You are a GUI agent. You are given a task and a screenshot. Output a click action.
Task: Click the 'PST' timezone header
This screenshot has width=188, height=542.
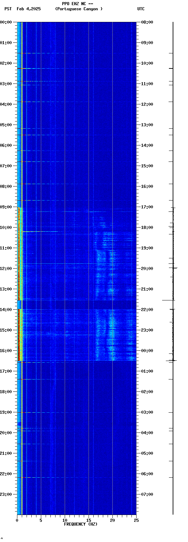[8, 9]
